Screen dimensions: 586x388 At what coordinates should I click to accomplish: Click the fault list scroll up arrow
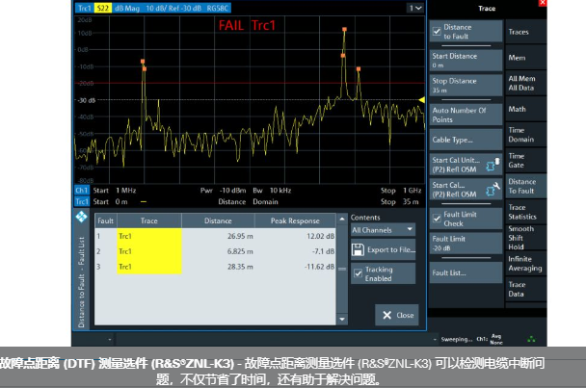click(341, 219)
